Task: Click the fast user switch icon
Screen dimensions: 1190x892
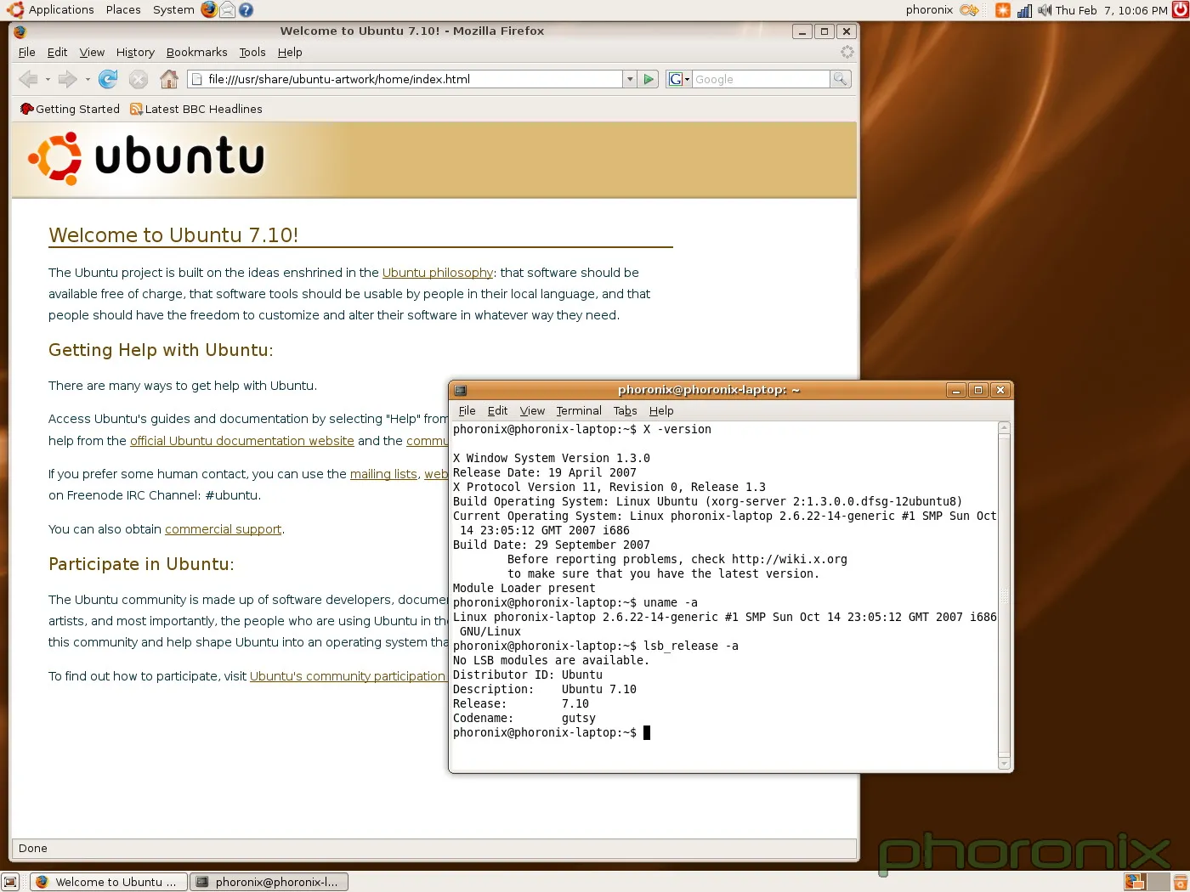Action: 969,10
